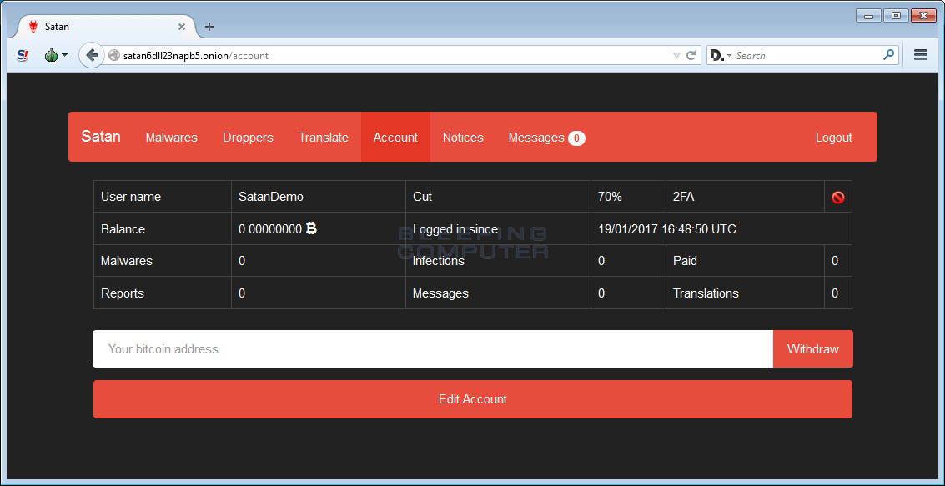Click the SatanDemo user name value
945x486 pixels.
(x=271, y=197)
